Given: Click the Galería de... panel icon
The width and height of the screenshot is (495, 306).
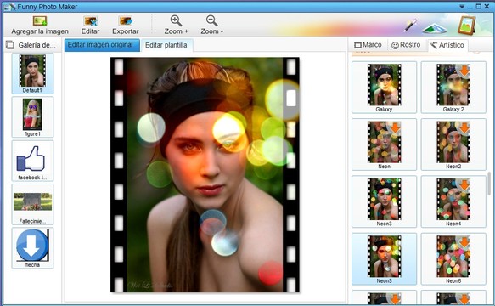Looking at the screenshot, I should tap(10, 45).
